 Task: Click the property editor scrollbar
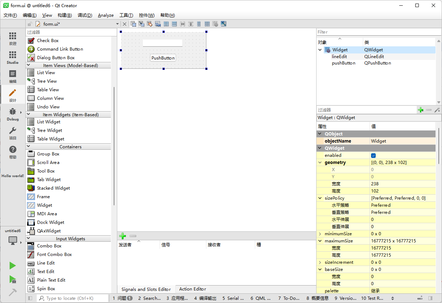[439, 146]
